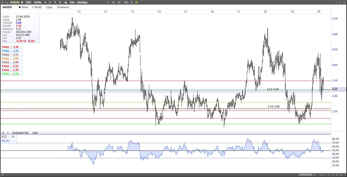Viewport: 347px width, 177px height.
Task: Select the G daily period
Action: (x=132, y=2)
